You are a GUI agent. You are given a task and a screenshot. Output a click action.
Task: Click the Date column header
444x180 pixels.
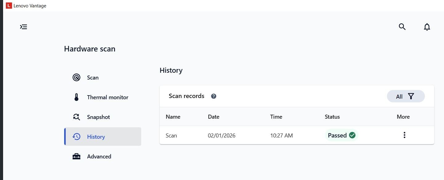click(x=214, y=117)
